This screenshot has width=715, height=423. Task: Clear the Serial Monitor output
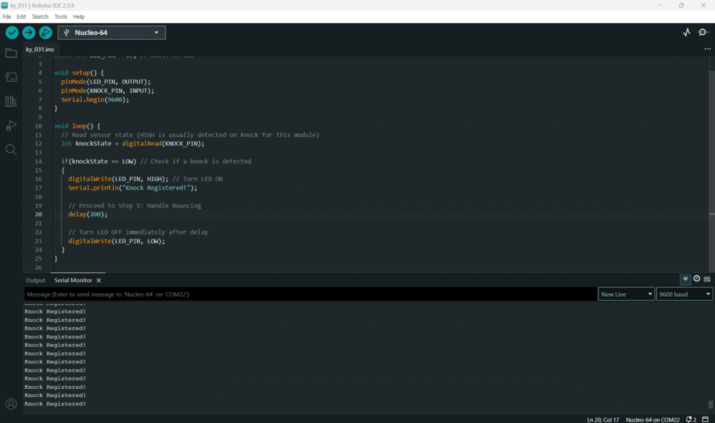tap(707, 279)
